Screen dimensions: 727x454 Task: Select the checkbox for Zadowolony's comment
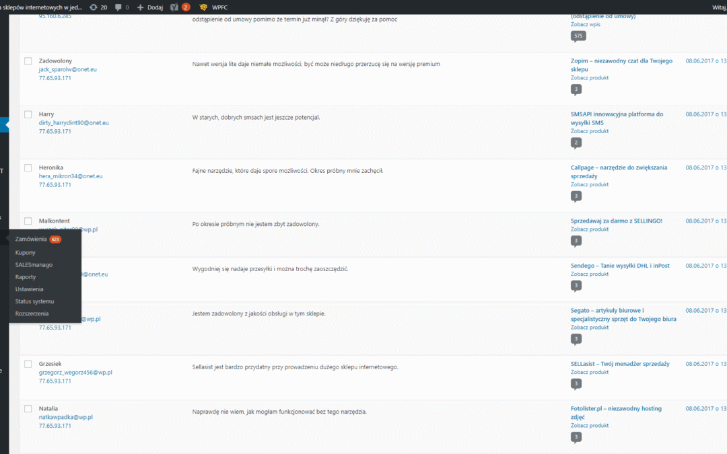28,61
